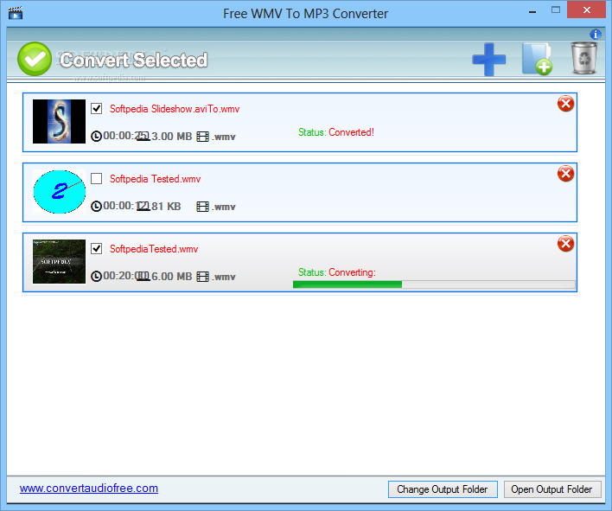Click the clock icon in Slideshow row
The image size is (612, 511).
coord(96,137)
